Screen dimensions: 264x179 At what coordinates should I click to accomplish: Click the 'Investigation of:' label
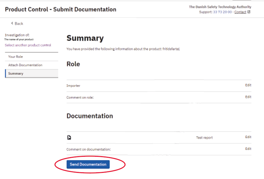pyautogui.click(x=17, y=35)
